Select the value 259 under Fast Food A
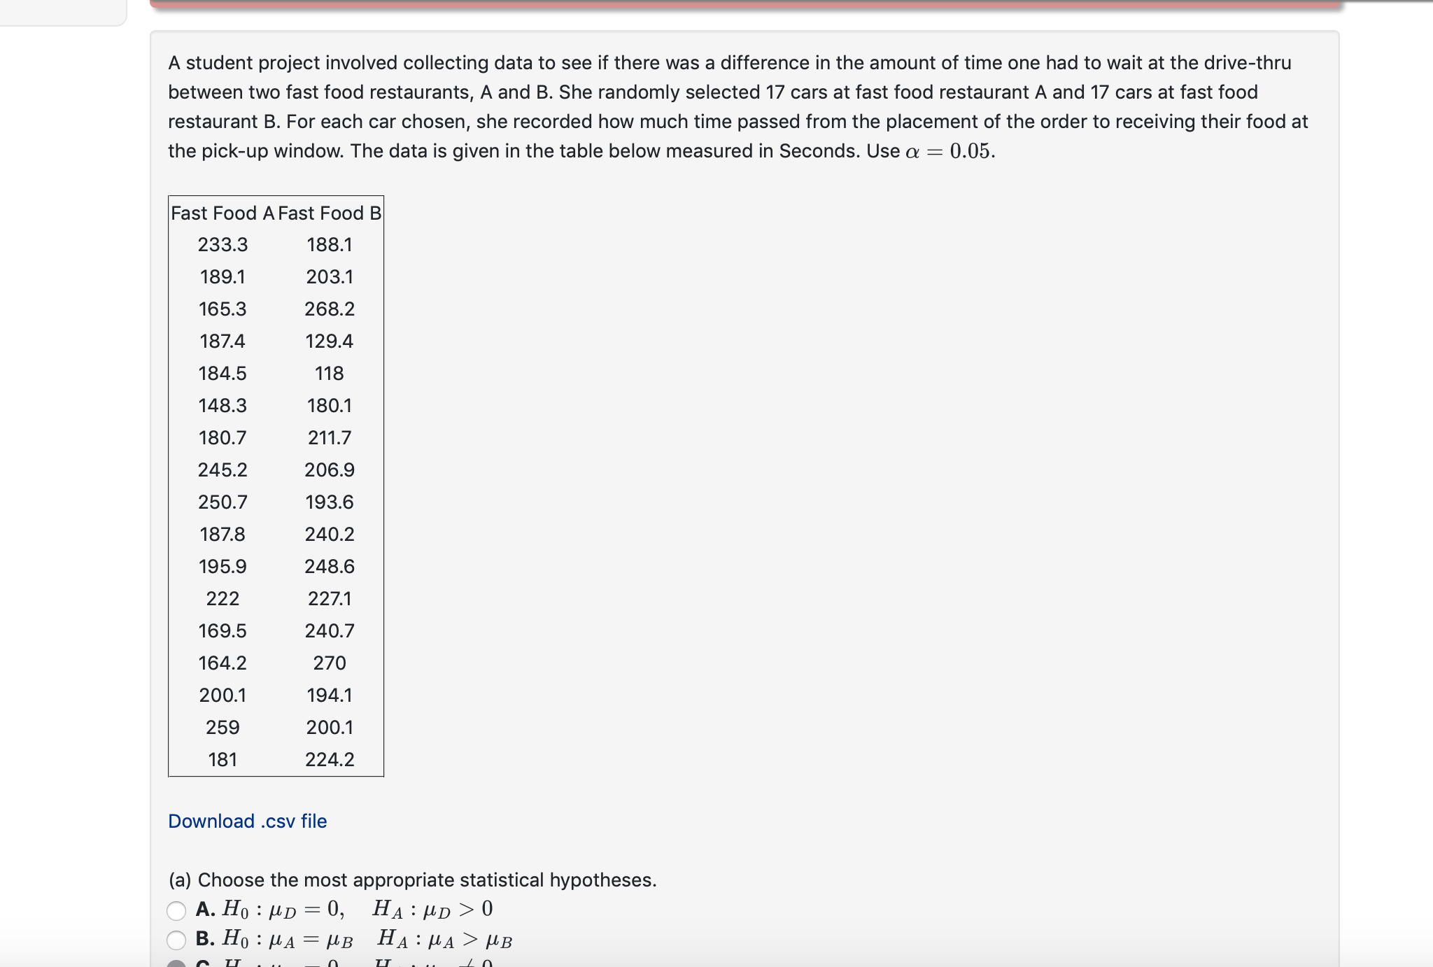Image resolution: width=1433 pixels, height=967 pixels. click(223, 728)
